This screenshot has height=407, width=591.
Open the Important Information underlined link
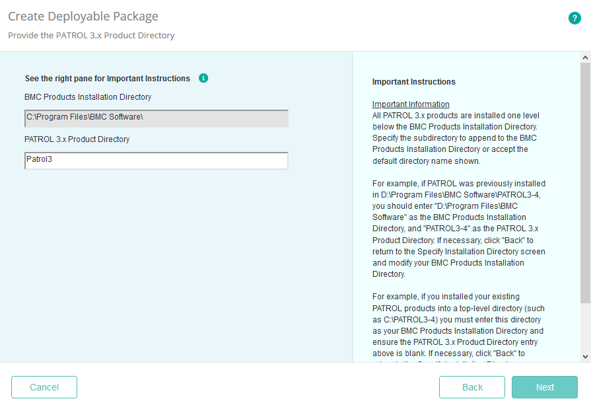click(410, 104)
